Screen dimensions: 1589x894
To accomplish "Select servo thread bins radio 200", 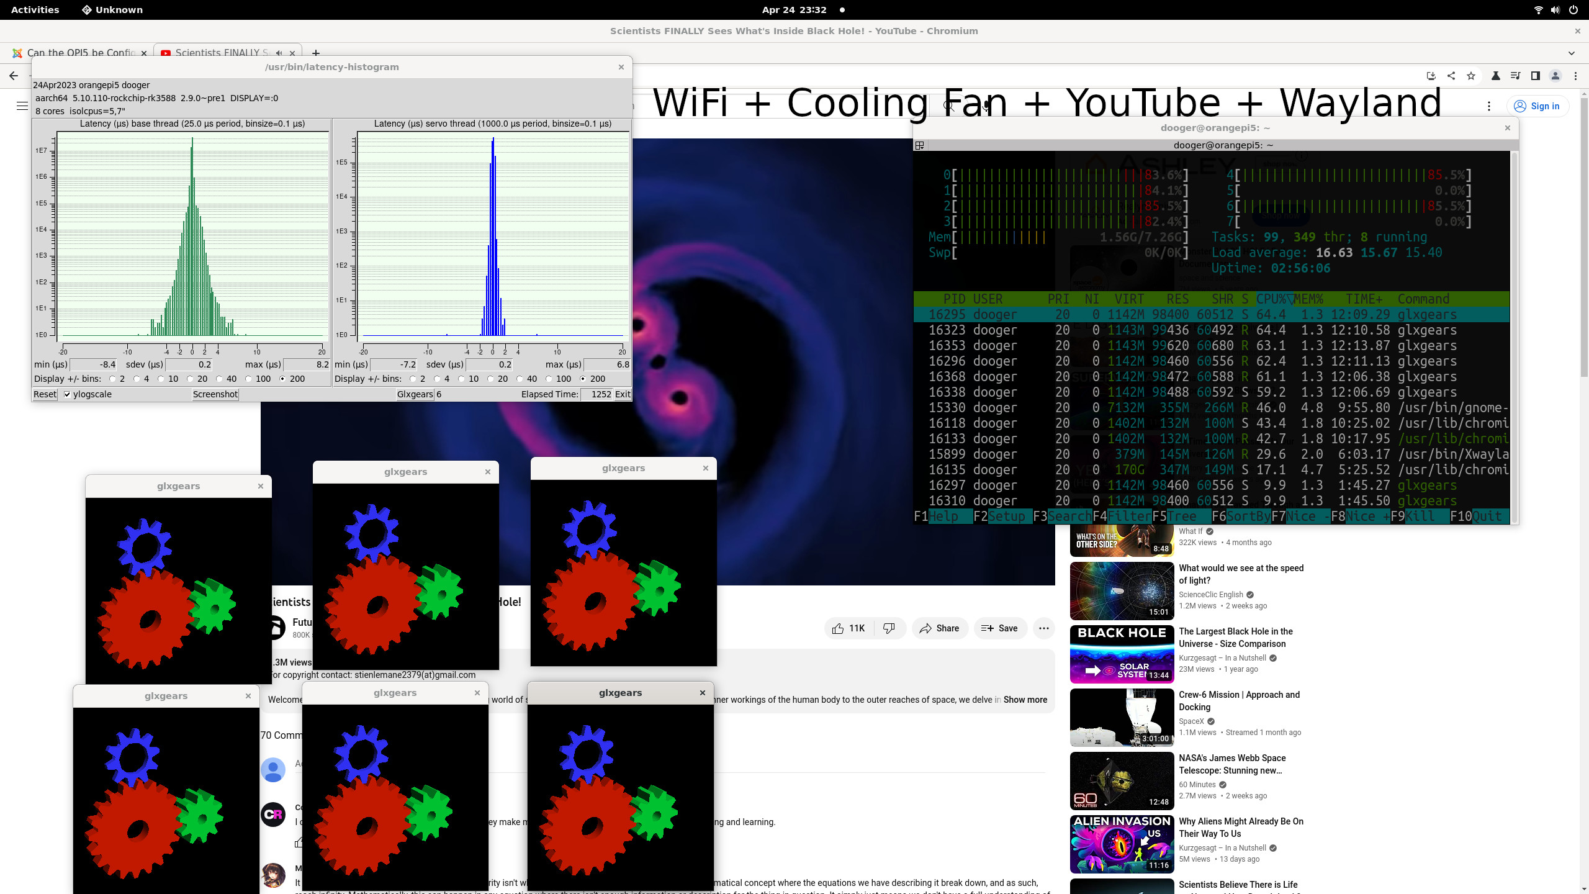I will point(582,379).
